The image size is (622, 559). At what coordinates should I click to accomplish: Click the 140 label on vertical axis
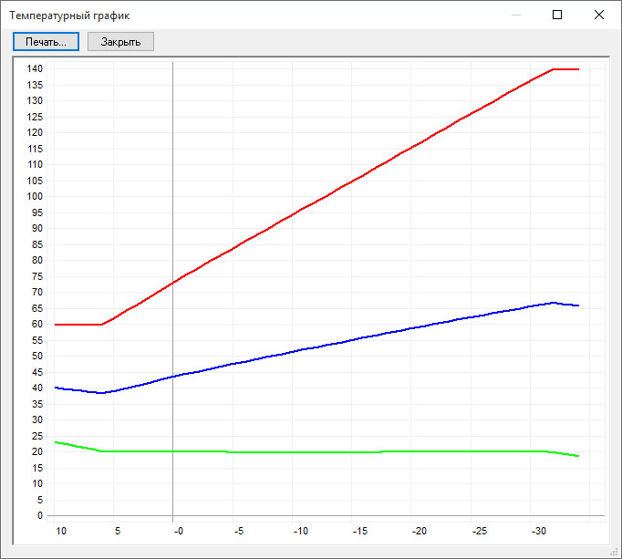coord(35,68)
